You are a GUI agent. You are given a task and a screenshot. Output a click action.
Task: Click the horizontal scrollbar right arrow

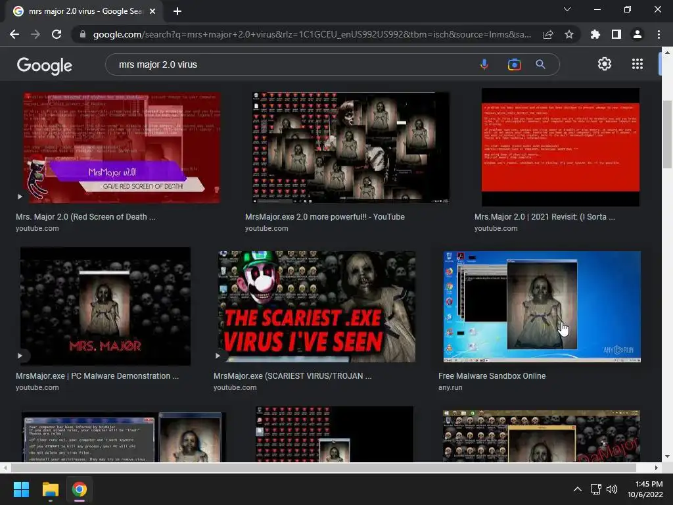click(x=657, y=468)
